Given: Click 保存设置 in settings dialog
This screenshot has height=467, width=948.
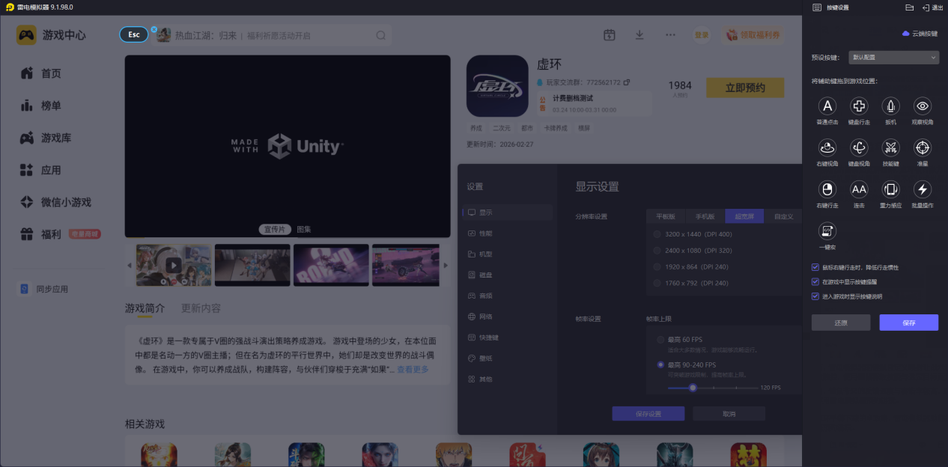Looking at the screenshot, I should (648, 414).
